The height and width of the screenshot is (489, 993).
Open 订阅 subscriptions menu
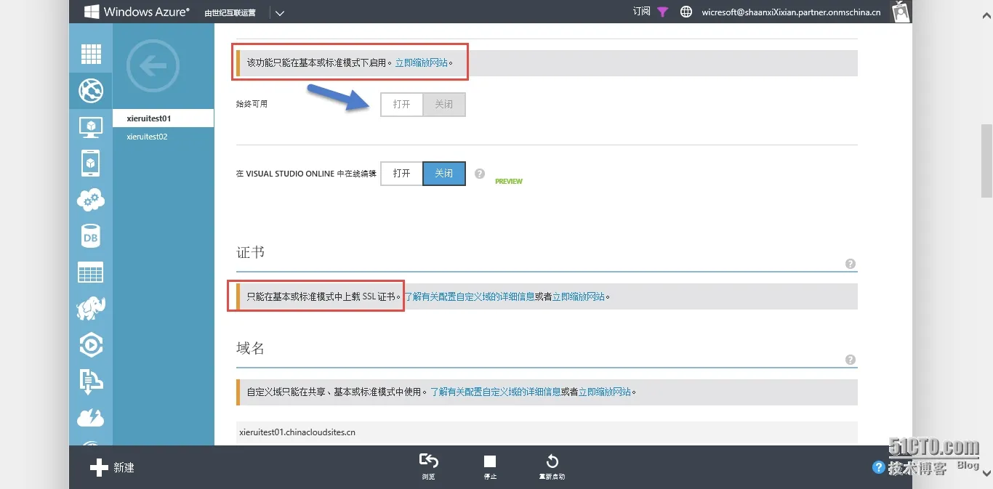click(x=642, y=12)
